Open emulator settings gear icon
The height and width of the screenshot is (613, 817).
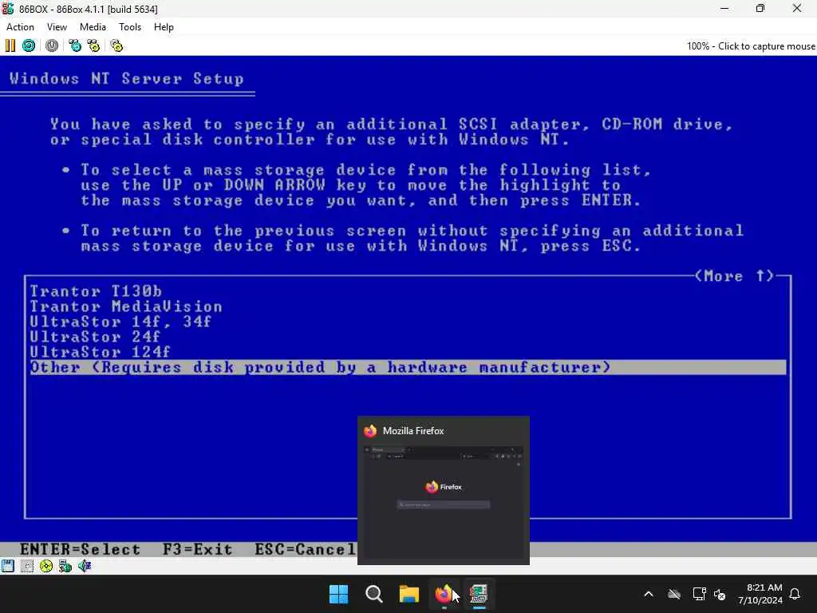[x=116, y=45]
